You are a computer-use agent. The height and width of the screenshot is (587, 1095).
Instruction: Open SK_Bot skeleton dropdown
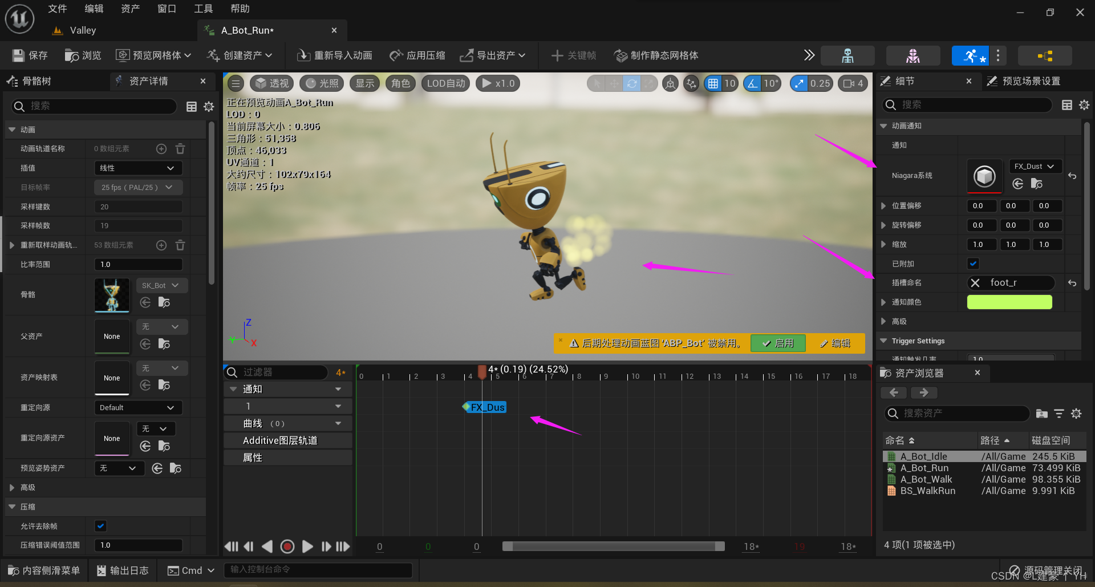[162, 285]
